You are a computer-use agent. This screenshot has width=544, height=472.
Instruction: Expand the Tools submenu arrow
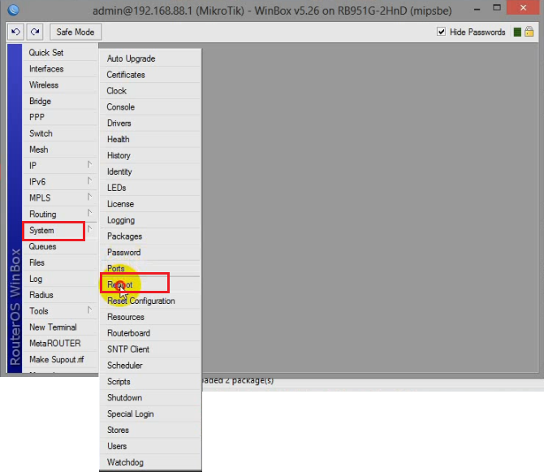click(90, 310)
